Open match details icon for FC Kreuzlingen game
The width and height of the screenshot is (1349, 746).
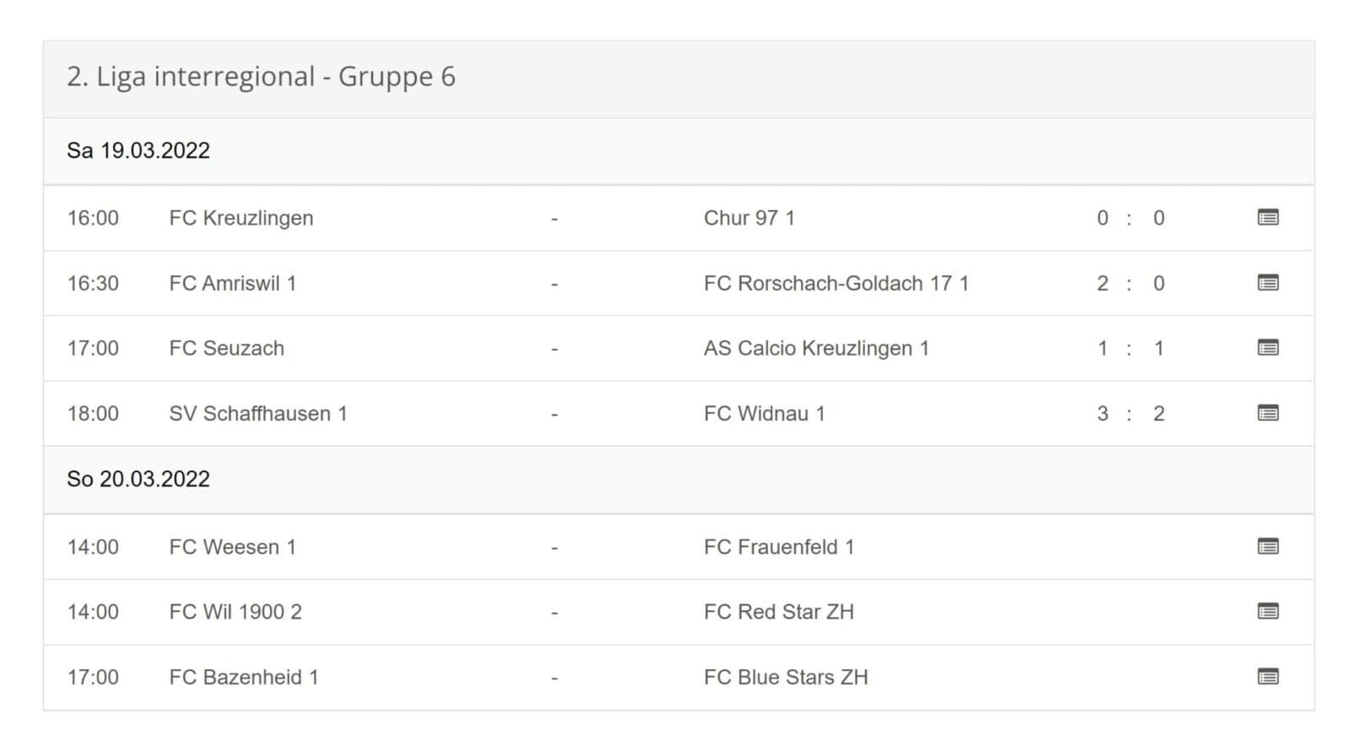[x=1267, y=217]
